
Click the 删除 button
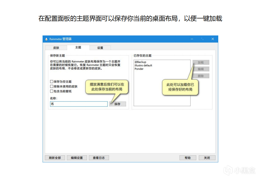coord(201,76)
